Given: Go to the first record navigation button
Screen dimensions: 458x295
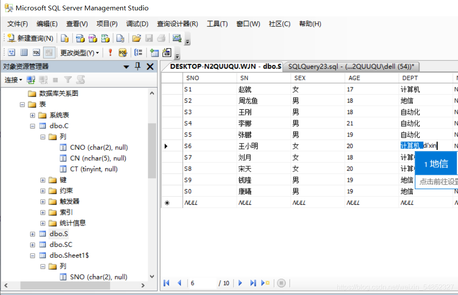Looking at the screenshot, I should pos(166,283).
